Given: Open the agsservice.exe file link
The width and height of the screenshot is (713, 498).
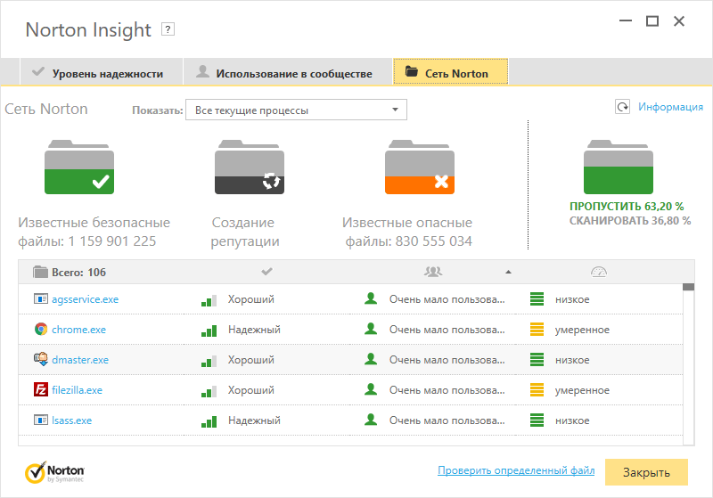Looking at the screenshot, I should [85, 299].
